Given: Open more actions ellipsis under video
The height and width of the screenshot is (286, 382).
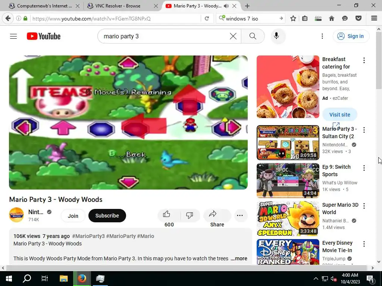Looking at the screenshot, I should [x=240, y=216].
